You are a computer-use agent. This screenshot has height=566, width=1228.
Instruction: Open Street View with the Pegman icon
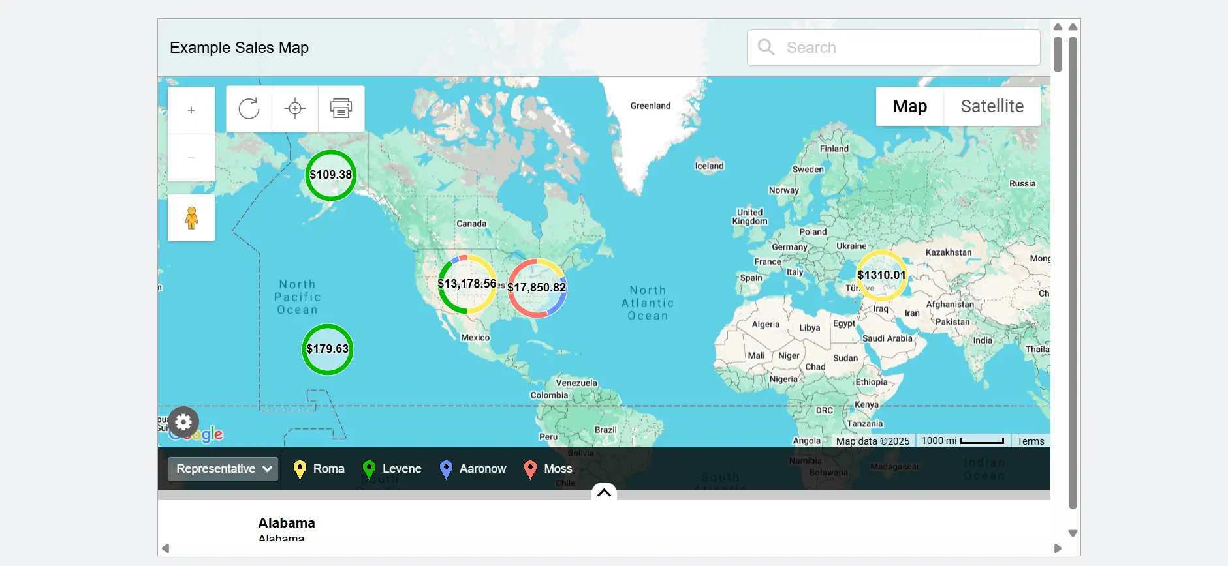click(191, 218)
